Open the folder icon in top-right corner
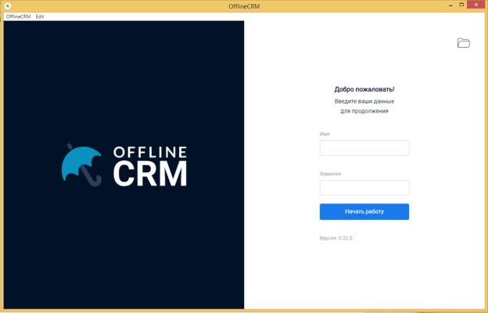This screenshot has height=313, width=488. tap(464, 43)
